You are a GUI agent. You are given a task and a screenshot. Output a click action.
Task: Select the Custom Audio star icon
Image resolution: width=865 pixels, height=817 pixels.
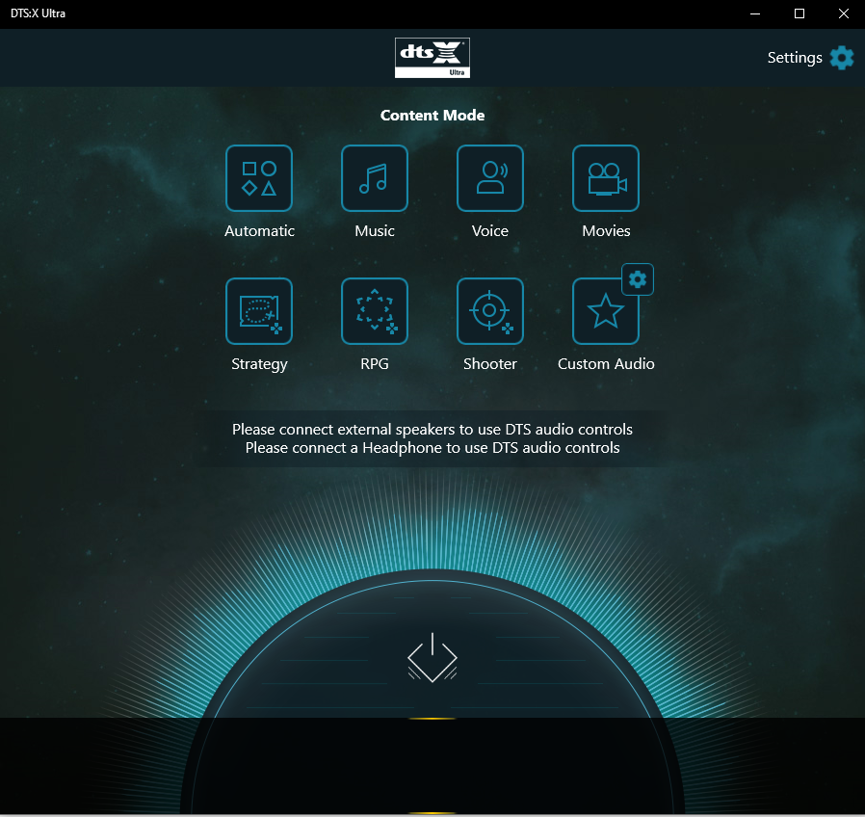(606, 311)
